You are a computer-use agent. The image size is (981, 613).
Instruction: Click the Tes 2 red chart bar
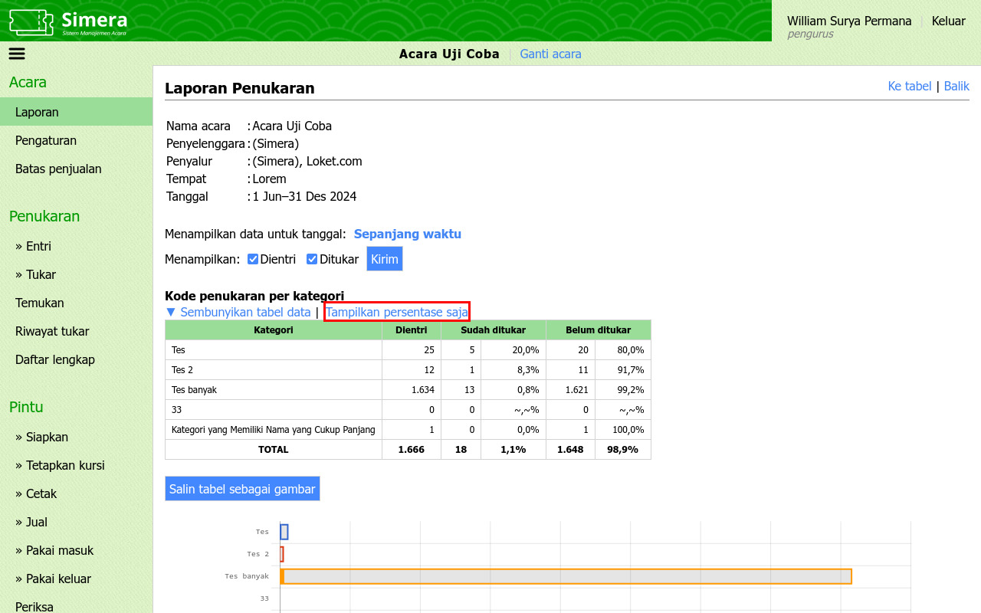[282, 554]
